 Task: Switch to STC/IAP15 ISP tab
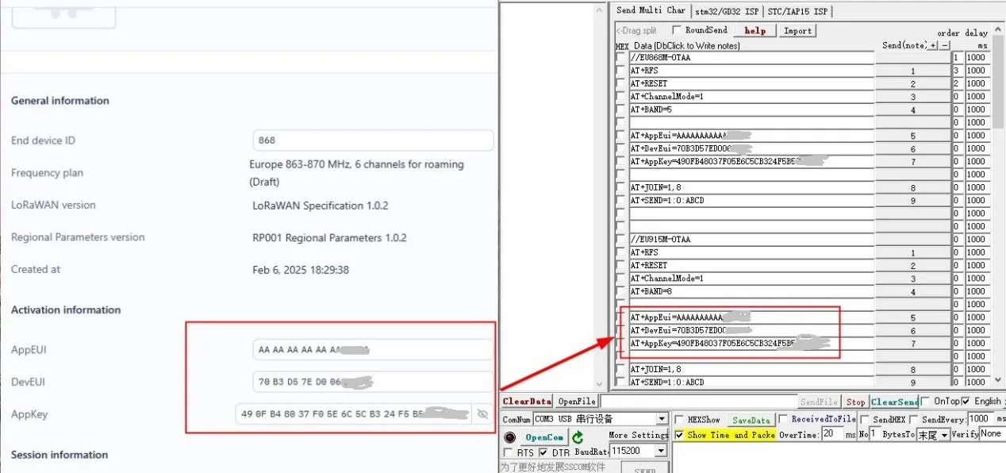point(798,11)
